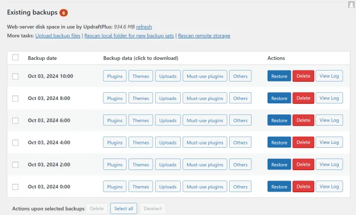Download Must-use plugins from the 2:00 backup

click(205, 164)
